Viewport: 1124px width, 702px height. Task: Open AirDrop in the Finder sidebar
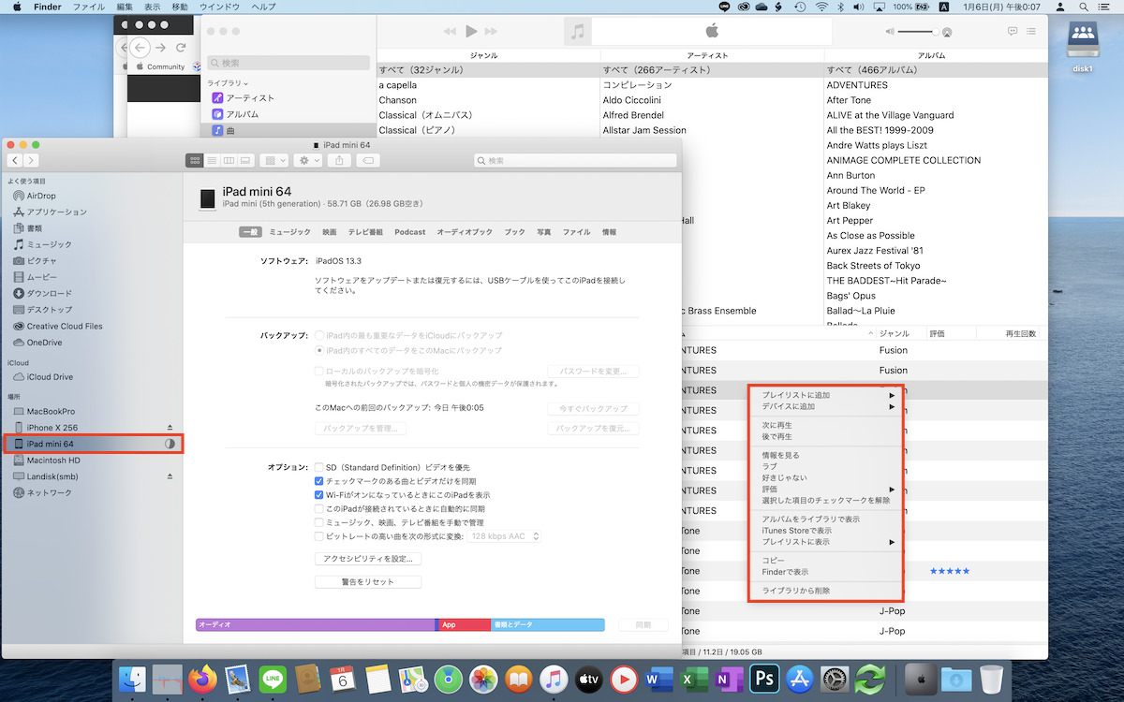click(x=41, y=196)
